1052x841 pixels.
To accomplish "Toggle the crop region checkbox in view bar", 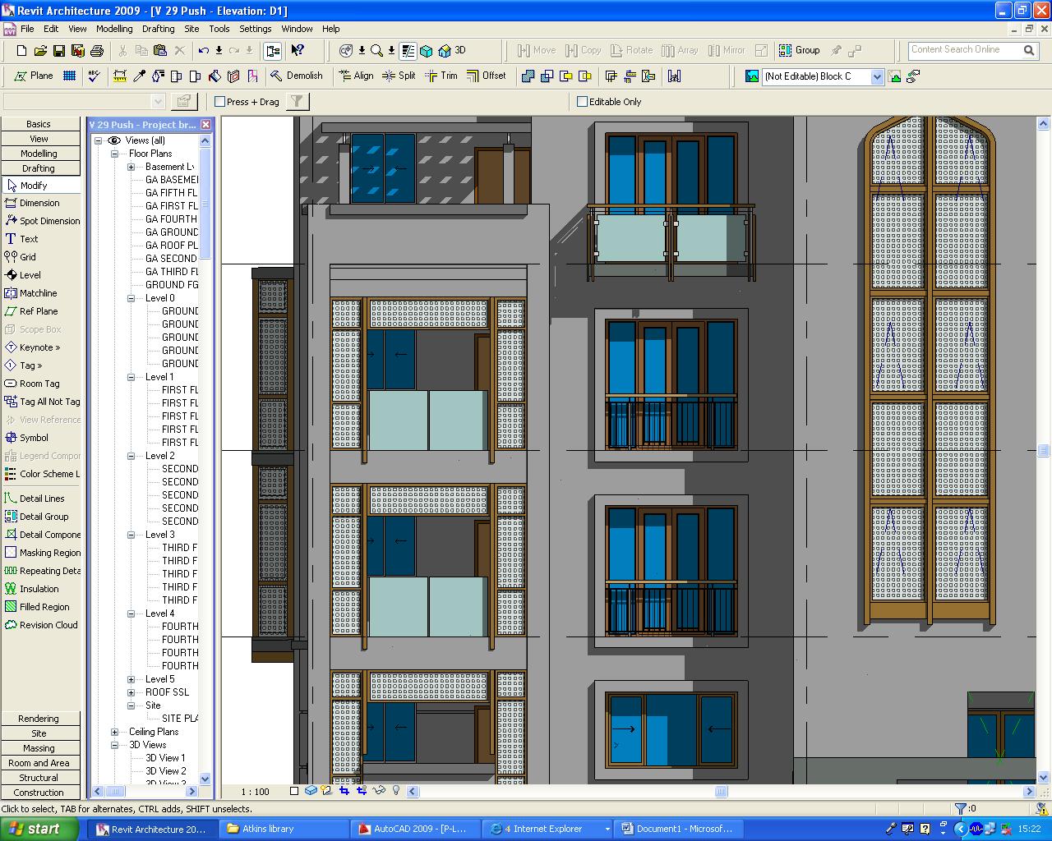I will [x=294, y=791].
